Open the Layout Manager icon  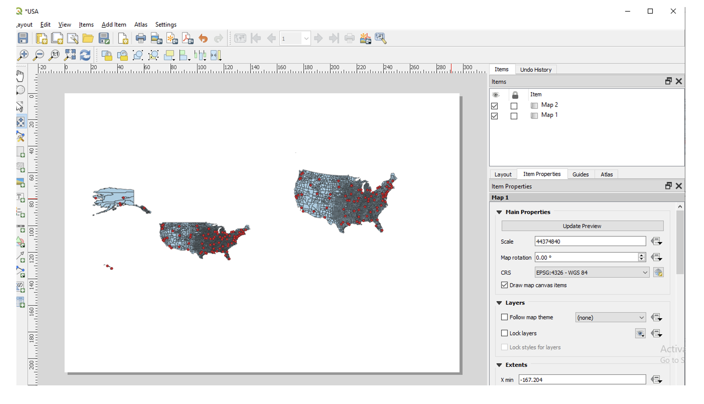point(73,38)
